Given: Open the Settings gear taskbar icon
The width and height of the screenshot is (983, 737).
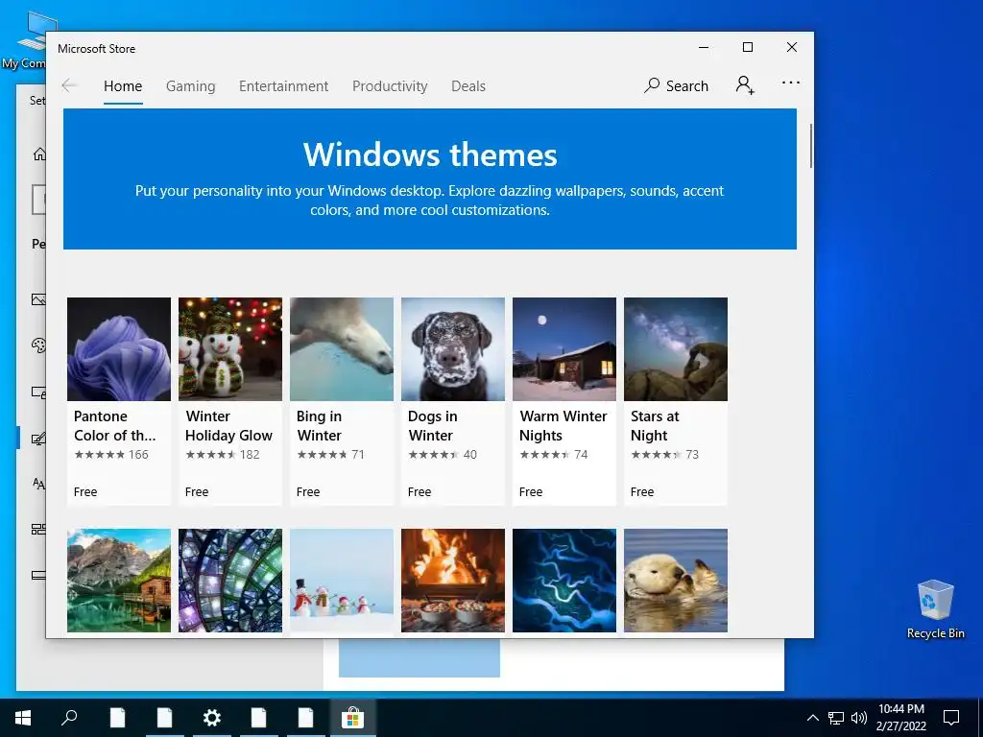Looking at the screenshot, I should pyautogui.click(x=212, y=718).
